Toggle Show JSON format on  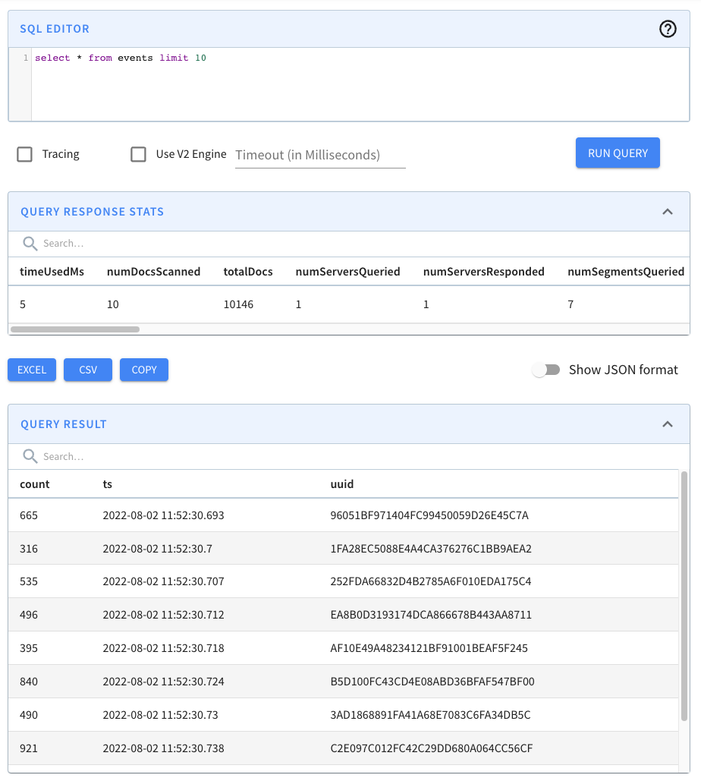[x=547, y=370]
